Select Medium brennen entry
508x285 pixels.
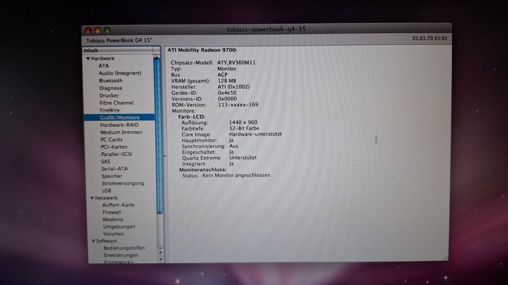pyautogui.click(x=121, y=132)
